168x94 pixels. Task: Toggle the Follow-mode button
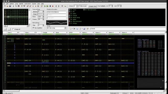click(83, 6)
